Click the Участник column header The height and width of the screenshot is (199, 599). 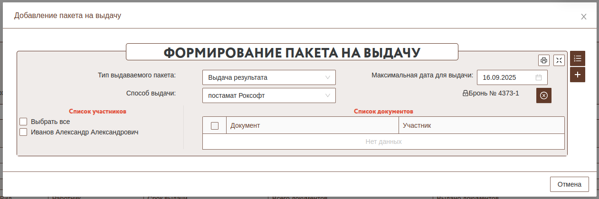pos(481,126)
